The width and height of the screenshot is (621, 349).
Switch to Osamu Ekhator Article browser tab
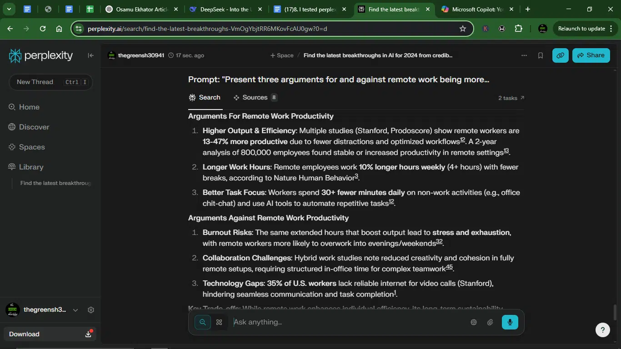pyautogui.click(x=142, y=9)
